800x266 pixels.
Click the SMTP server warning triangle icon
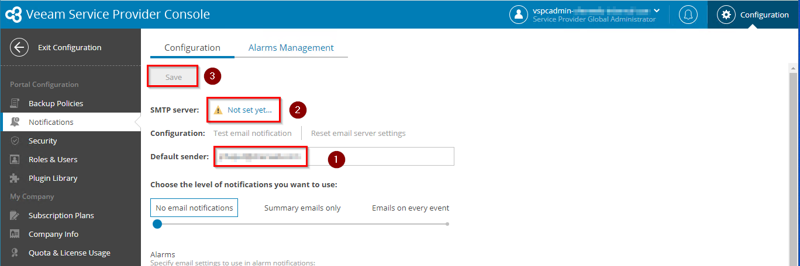pyautogui.click(x=218, y=110)
